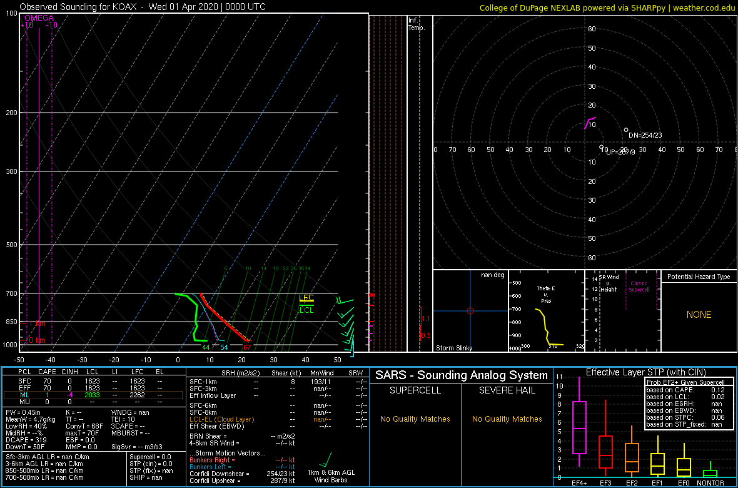738x488 pixels.
Task: Click the Storm Slinky label
Action: [455, 348]
